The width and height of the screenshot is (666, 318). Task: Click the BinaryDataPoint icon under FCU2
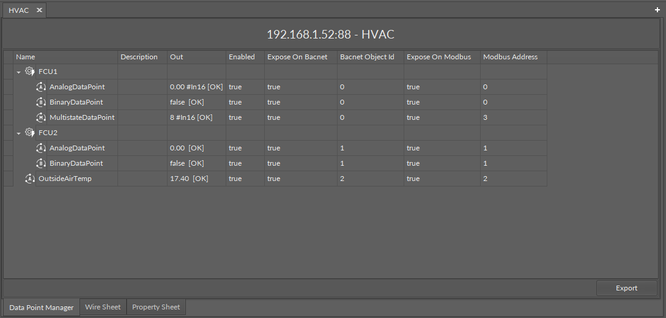click(x=41, y=163)
